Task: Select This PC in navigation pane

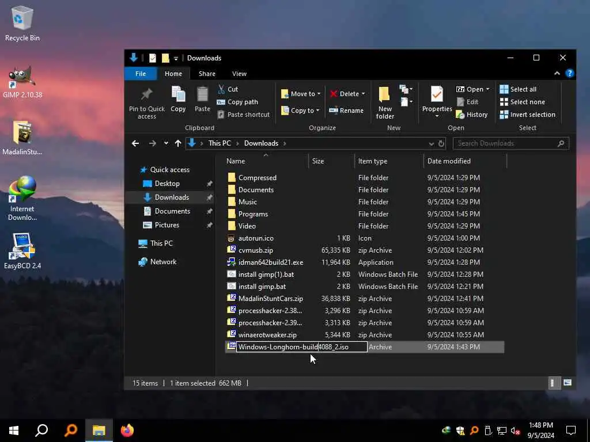Action: [x=161, y=243]
